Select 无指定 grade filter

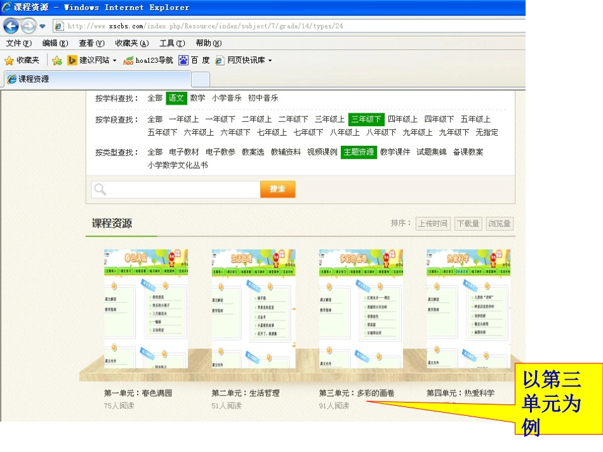487,132
